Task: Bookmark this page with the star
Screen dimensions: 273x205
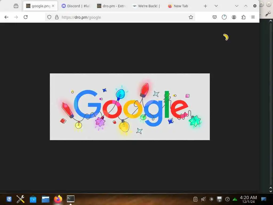Action: (x=191, y=17)
